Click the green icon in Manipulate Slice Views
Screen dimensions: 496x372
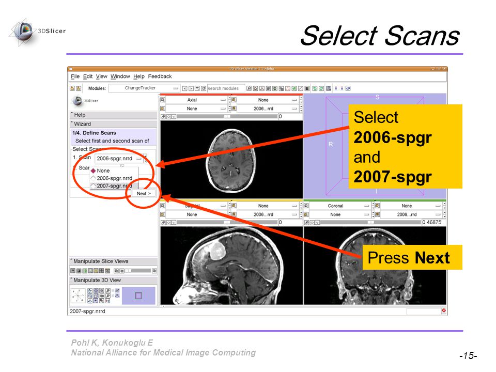pos(84,271)
